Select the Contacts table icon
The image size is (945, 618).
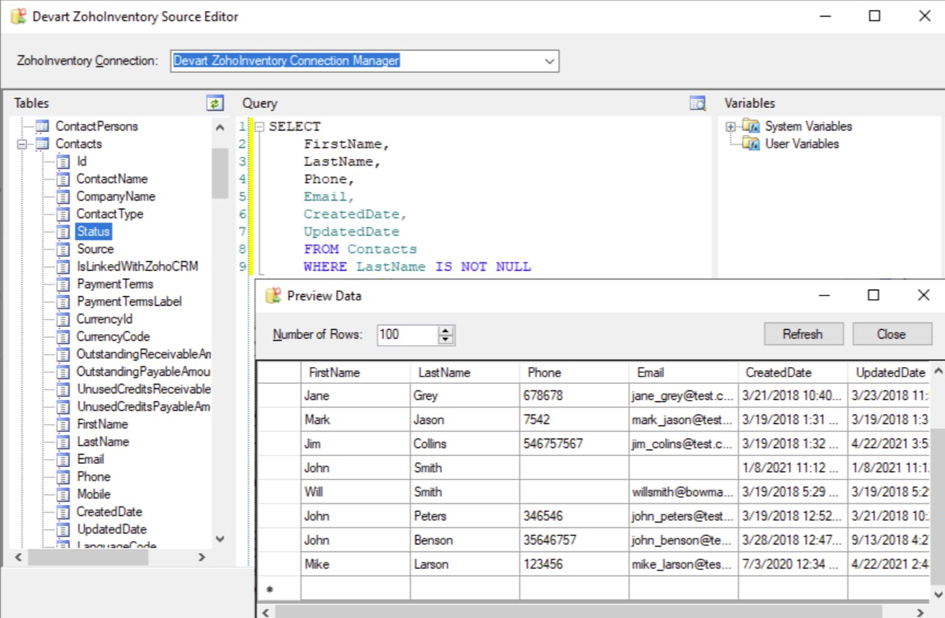point(44,144)
